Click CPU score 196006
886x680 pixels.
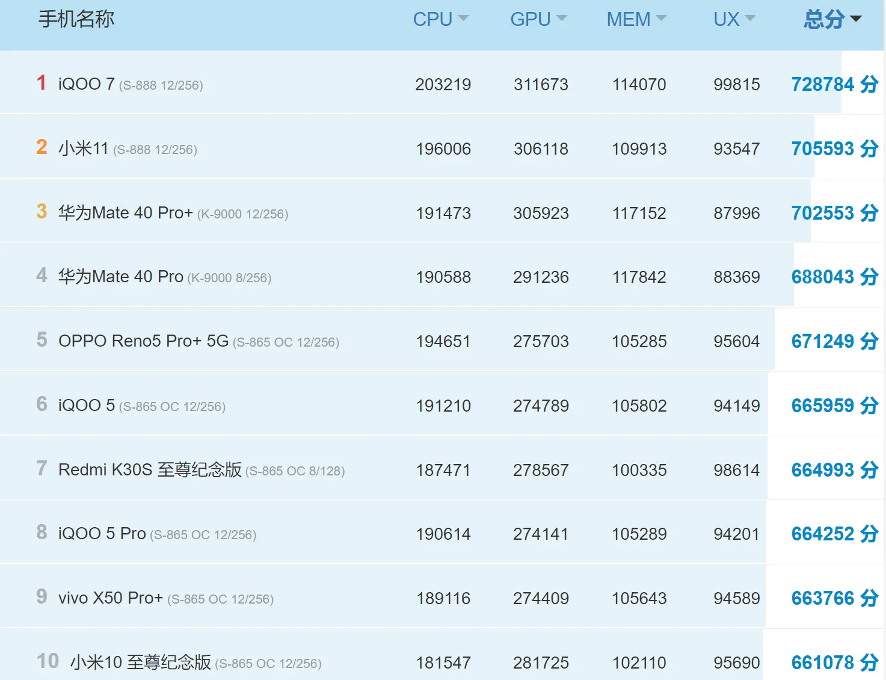443,149
